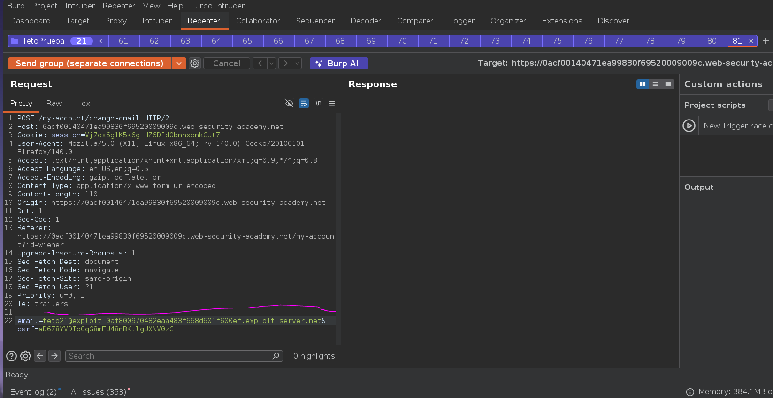This screenshot has width=773, height=398.
Task: Open request search help icon
Action: coord(11,356)
